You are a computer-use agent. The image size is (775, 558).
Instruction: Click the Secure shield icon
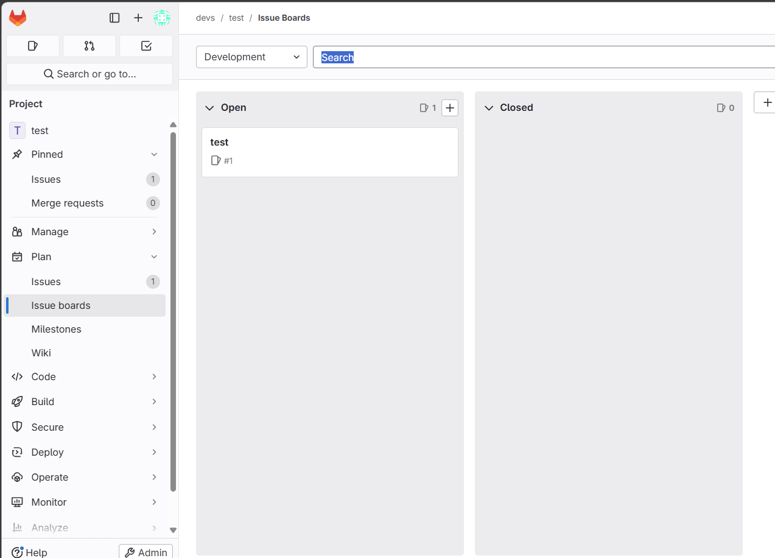tap(17, 427)
